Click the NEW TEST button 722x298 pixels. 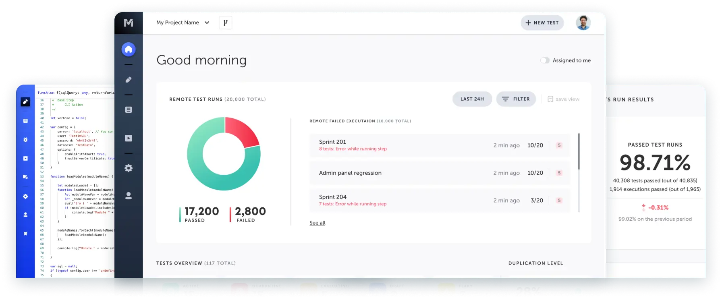[x=542, y=23]
